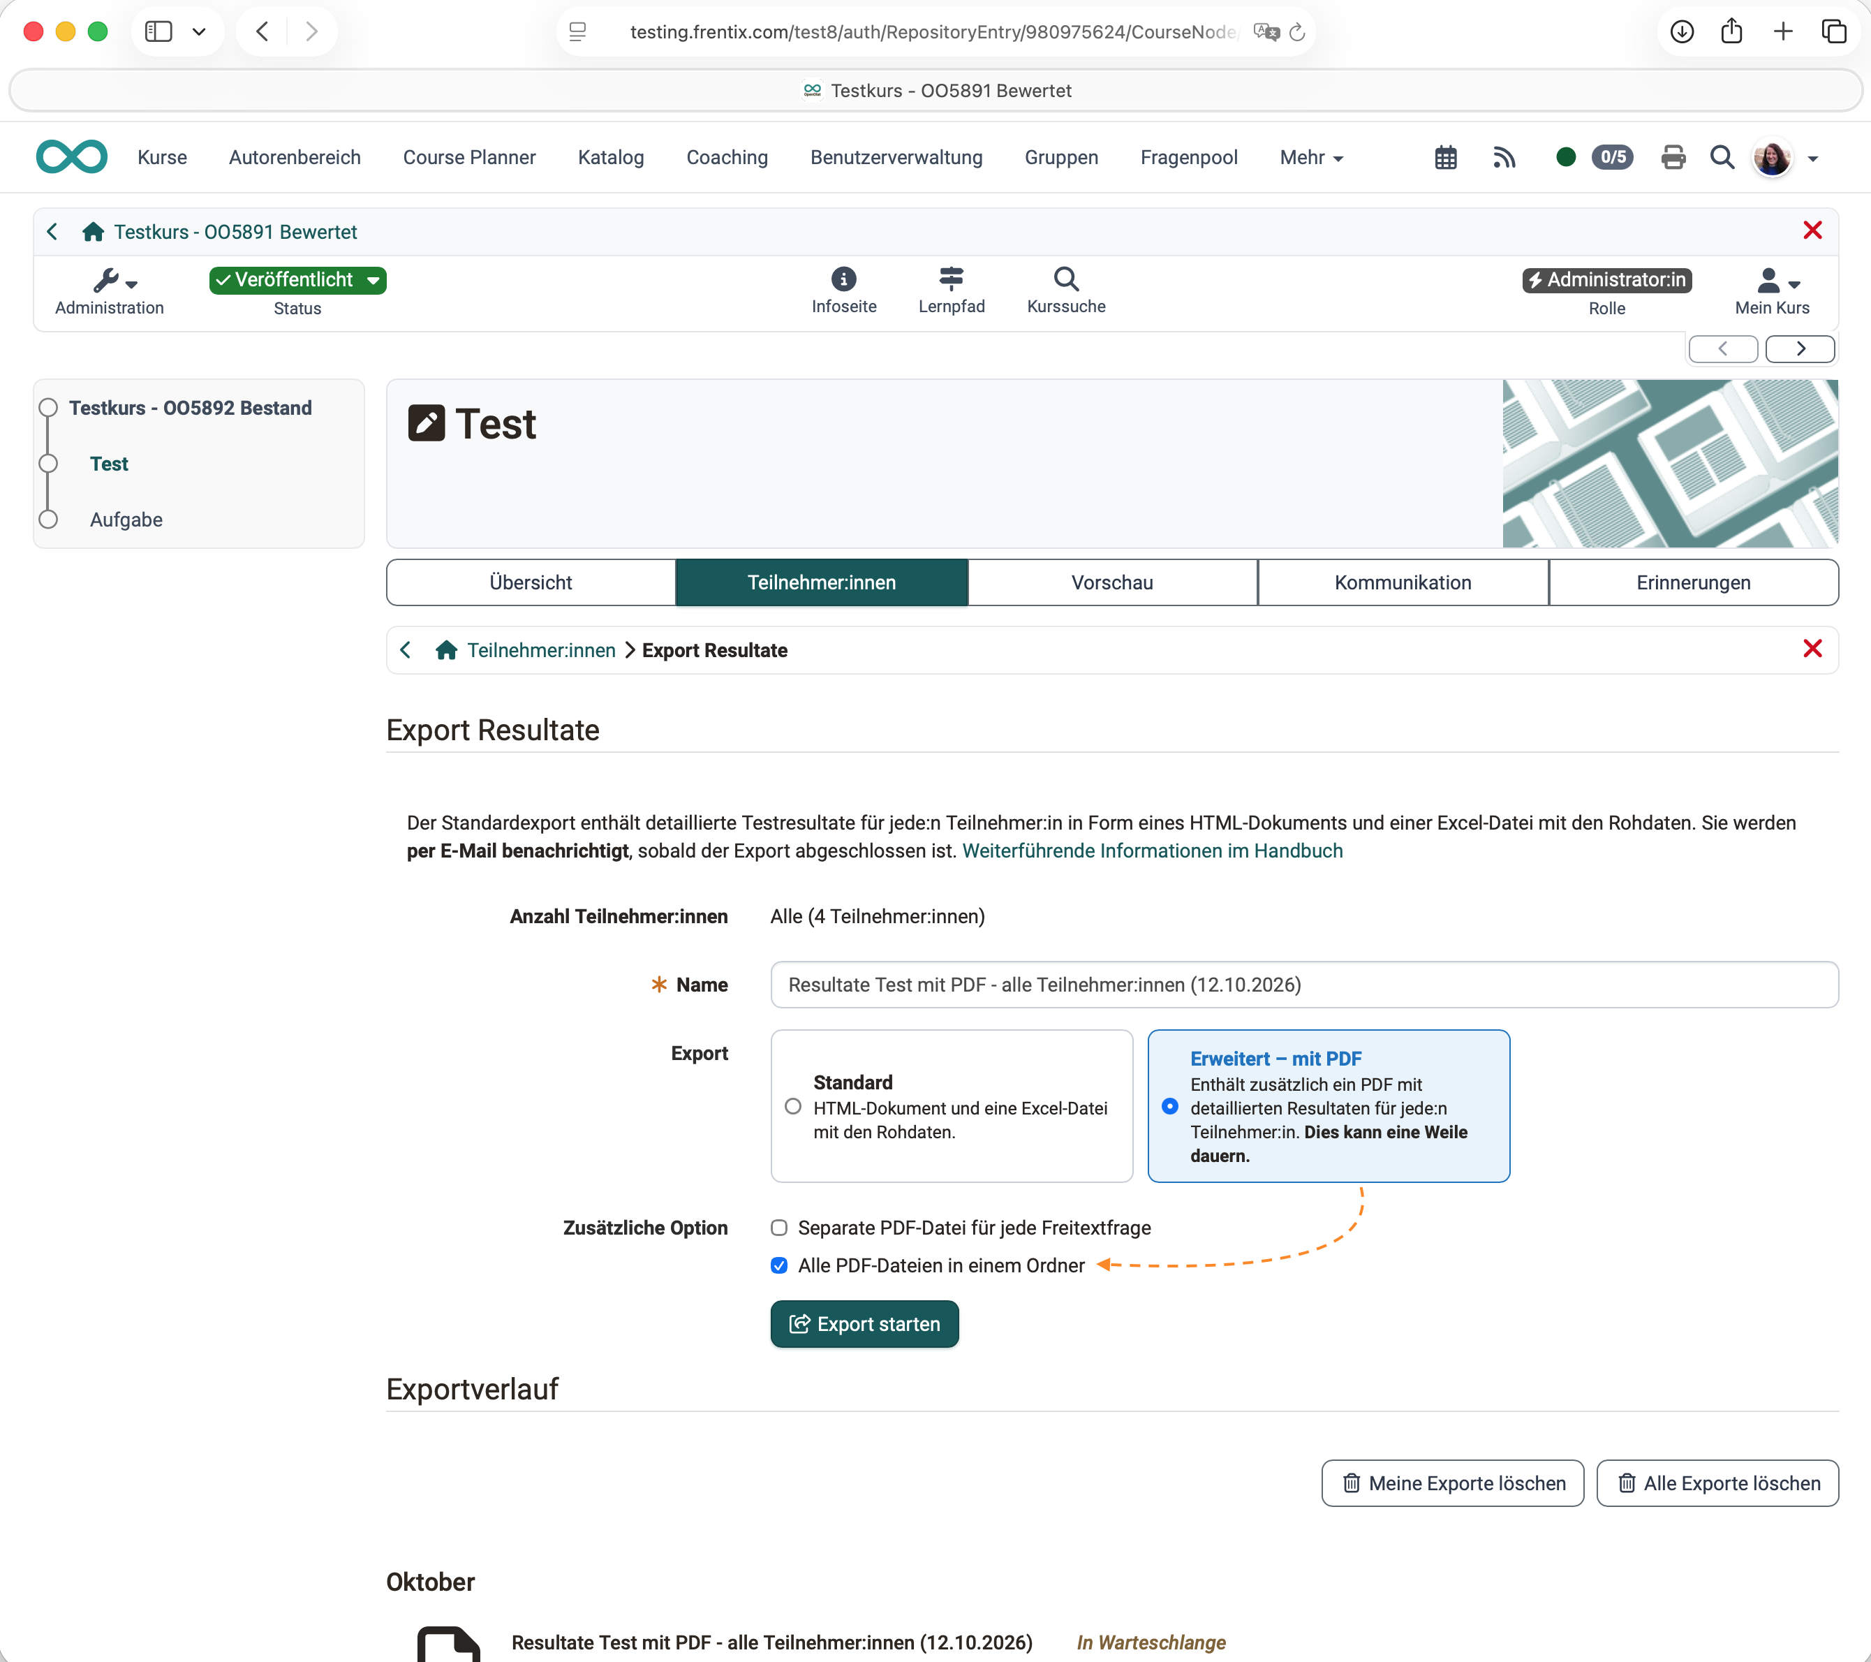Viewport: 1871px width, 1662px height.
Task: Click the export Name input field
Action: tap(1303, 985)
